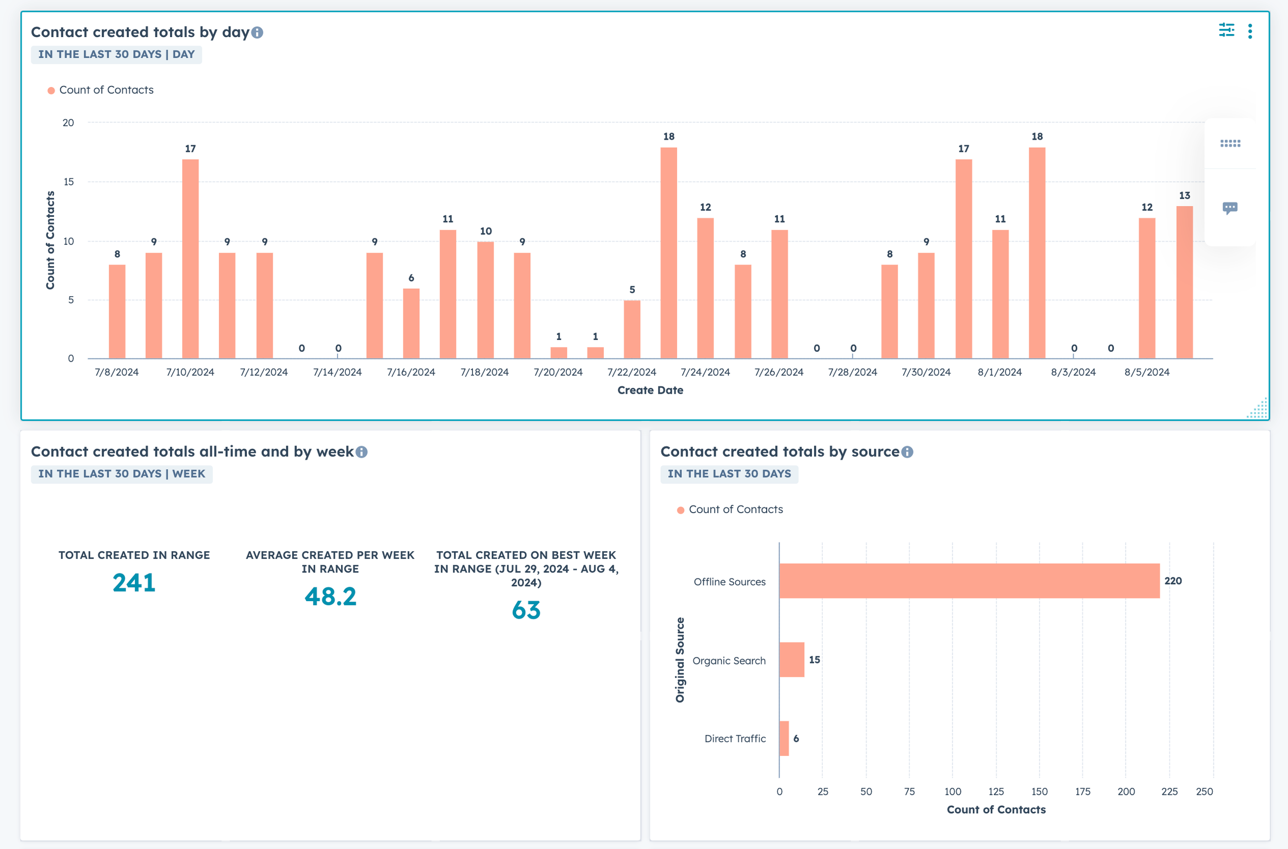Click the IN THE LAST 30 DAYS | DAY badge
The image size is (1288, 849).
(x=116, y=55)
